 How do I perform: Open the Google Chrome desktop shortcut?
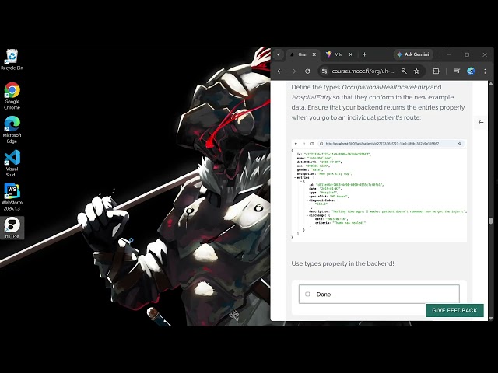[x=12, y=96]
